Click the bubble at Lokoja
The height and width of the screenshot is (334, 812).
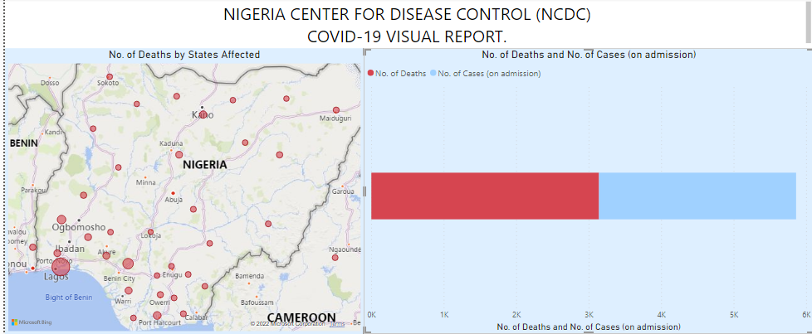(150, 232)
